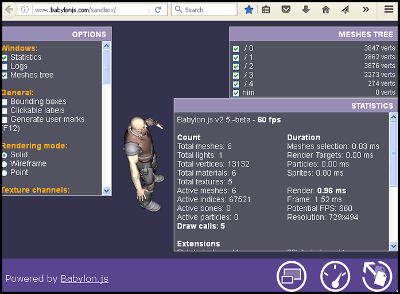
Task: Click the load new scene file icon
Action: coord(377,276)
